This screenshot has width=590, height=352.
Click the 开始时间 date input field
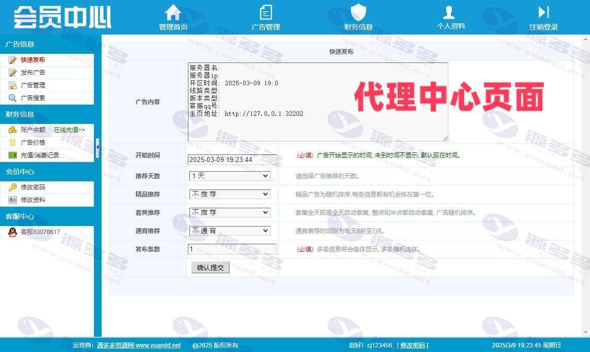(x=232, y=159)
